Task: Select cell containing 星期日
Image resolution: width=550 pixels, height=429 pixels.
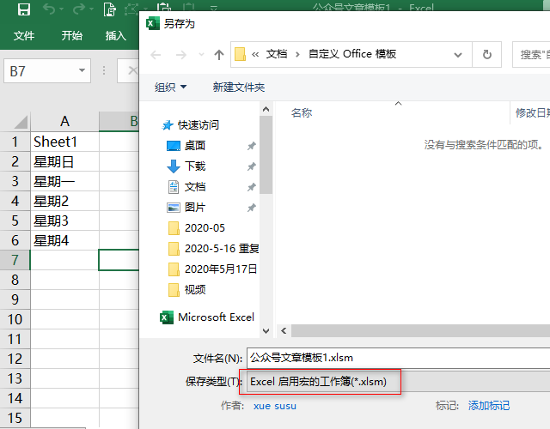Action: point(64,161)
